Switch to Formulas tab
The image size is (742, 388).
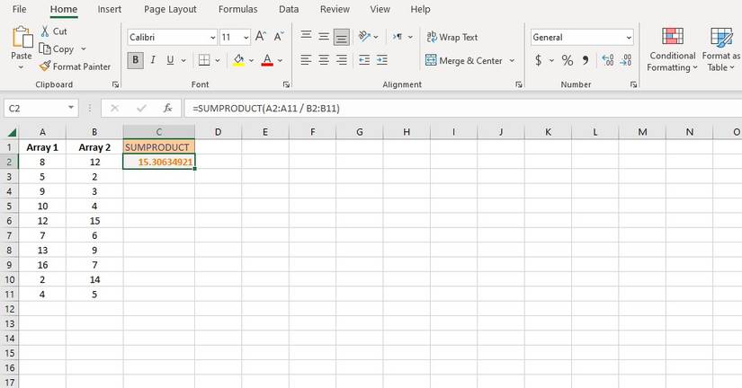[x=238, y=9]
